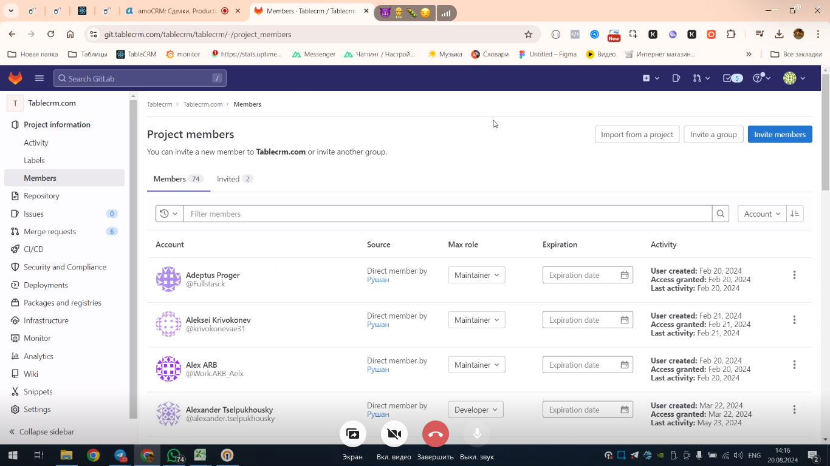Open Activity in the sidebar
This screenshot has width=830, height=466.
click(x=36, y=143)
